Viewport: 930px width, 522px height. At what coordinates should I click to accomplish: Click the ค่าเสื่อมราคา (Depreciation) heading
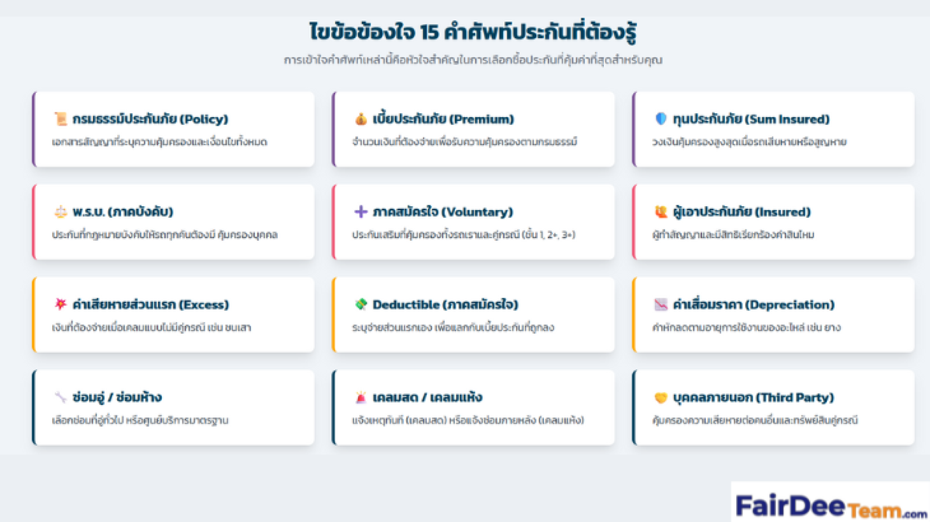pos(754,305)
